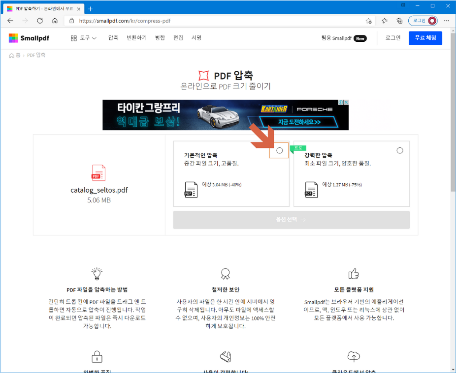
Task: Expand the 도구 tools dropdown
Action: coord(83,38)
